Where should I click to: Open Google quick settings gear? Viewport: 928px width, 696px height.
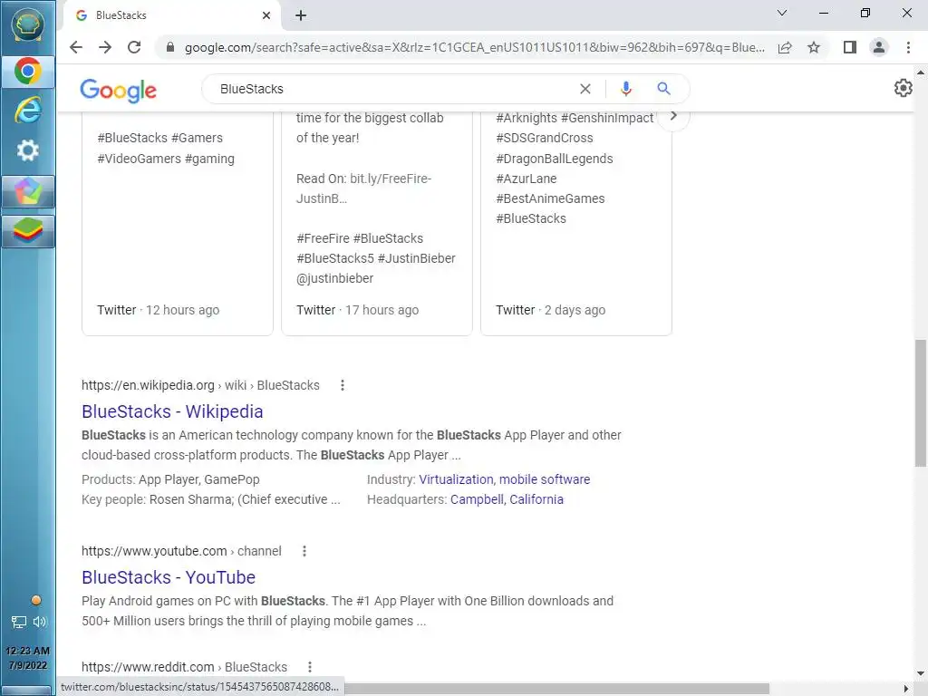(904, 88)
